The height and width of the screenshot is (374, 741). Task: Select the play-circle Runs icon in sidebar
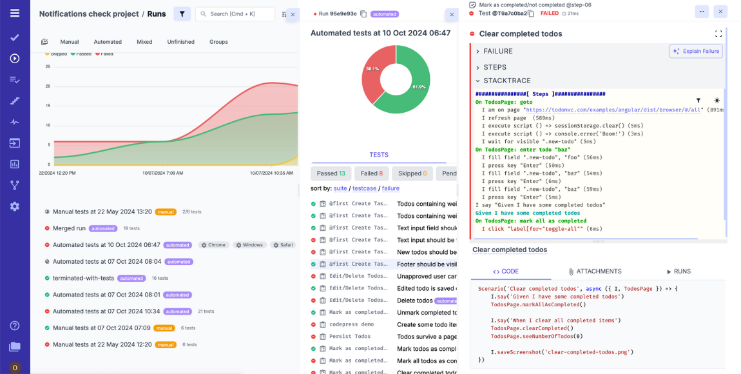(15, 58)
